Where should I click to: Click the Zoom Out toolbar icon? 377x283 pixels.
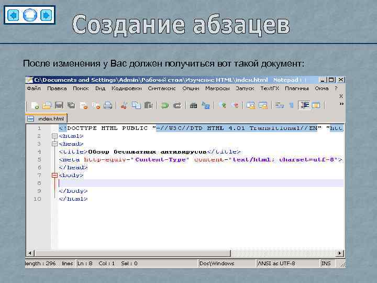(x=235, y=105)
